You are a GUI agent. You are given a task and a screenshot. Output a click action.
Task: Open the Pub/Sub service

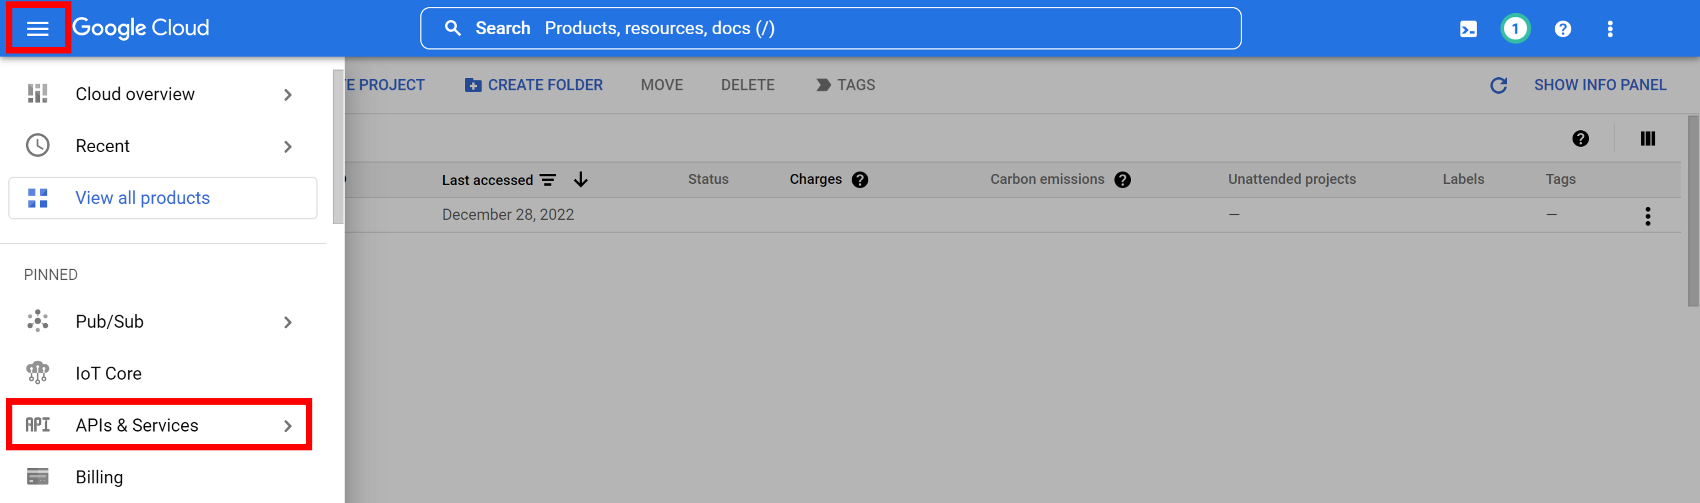point(109,321)
